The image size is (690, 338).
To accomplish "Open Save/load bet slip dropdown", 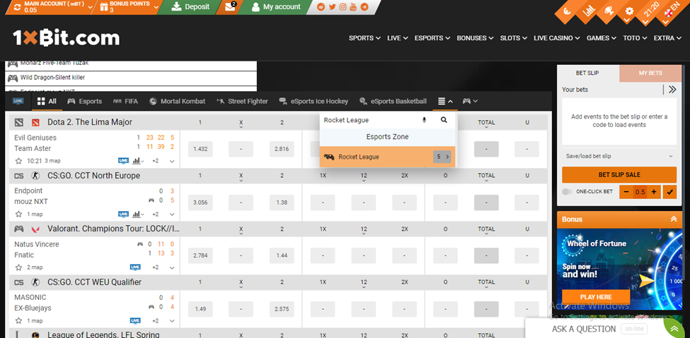I will coord(619,156).
